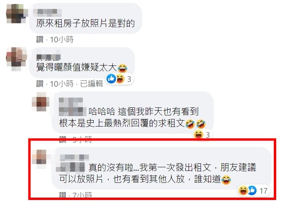Open avatar beside the 哈哈哈 reply
The width and height of the screenshot is (287, 202).
(41, 102)
